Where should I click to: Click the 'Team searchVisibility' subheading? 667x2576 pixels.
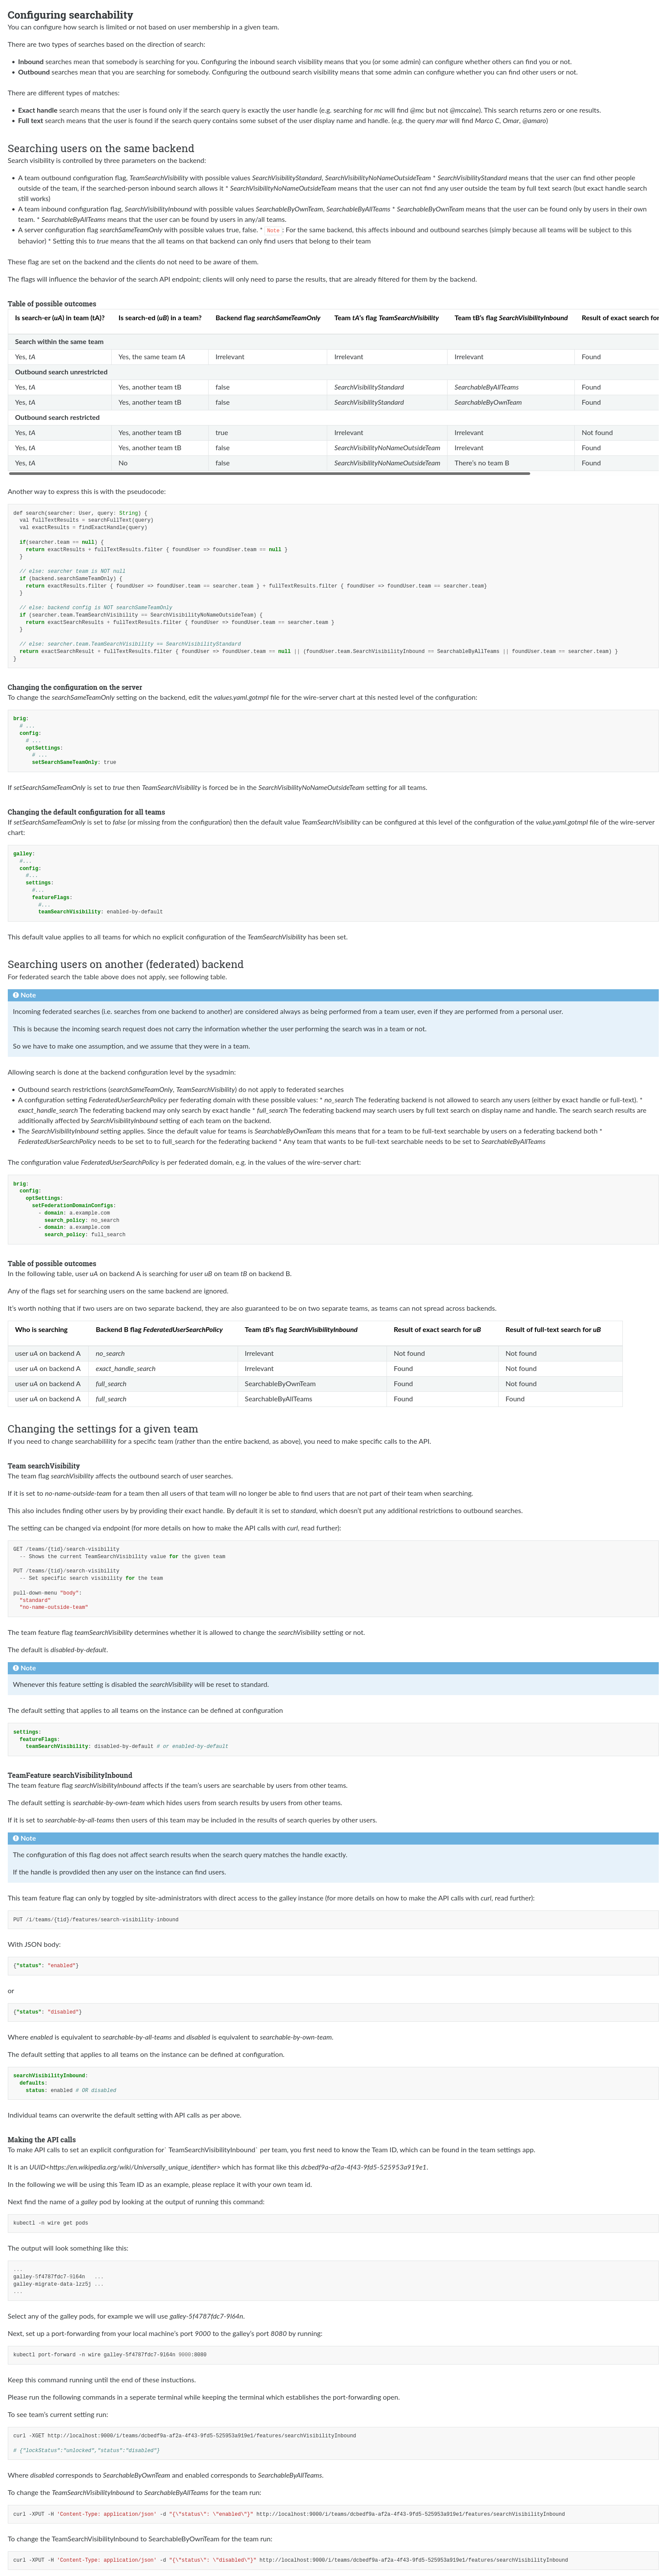tap(44, 1466)
